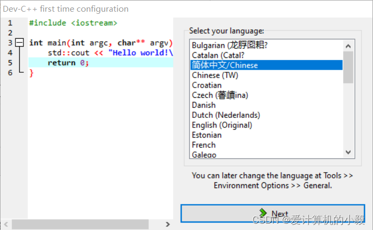Click the Next button
Screen dimensions: 373x230
[273, 214]
